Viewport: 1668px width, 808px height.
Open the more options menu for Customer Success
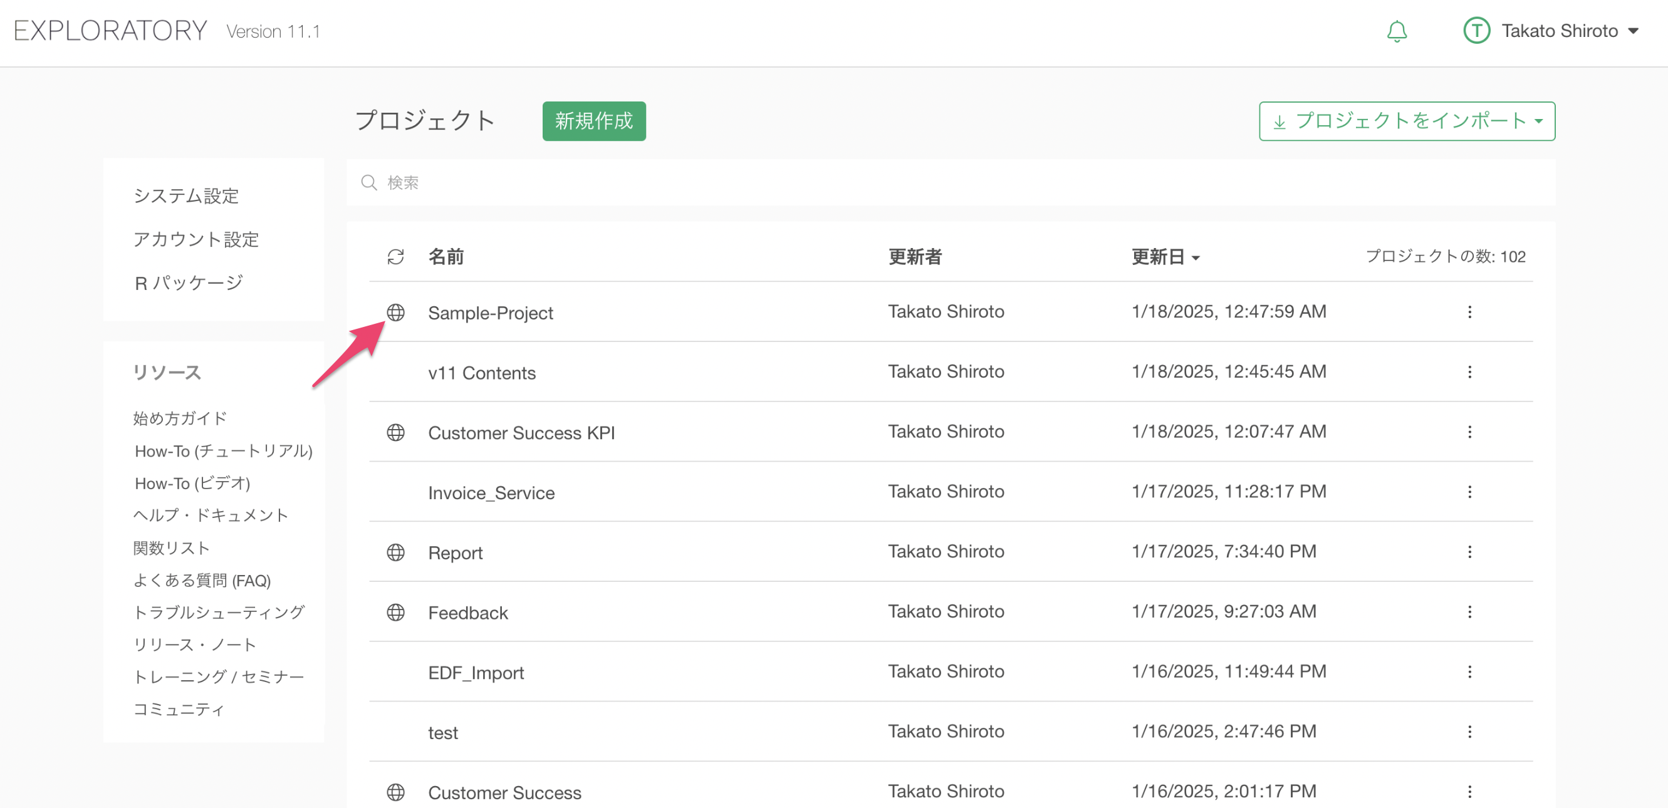click(1469, 792)
